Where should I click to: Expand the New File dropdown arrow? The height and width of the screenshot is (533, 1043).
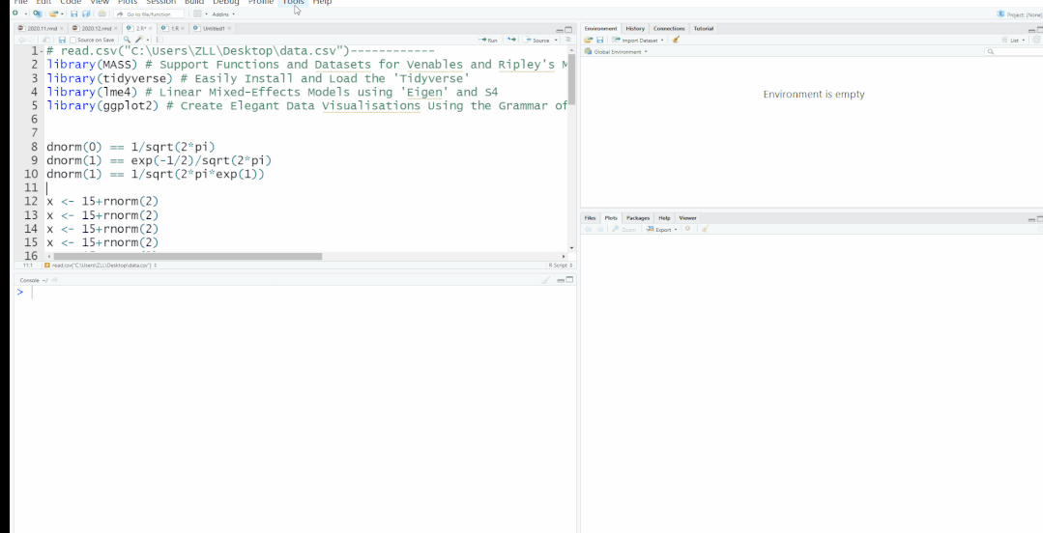(x=25, y=14)
